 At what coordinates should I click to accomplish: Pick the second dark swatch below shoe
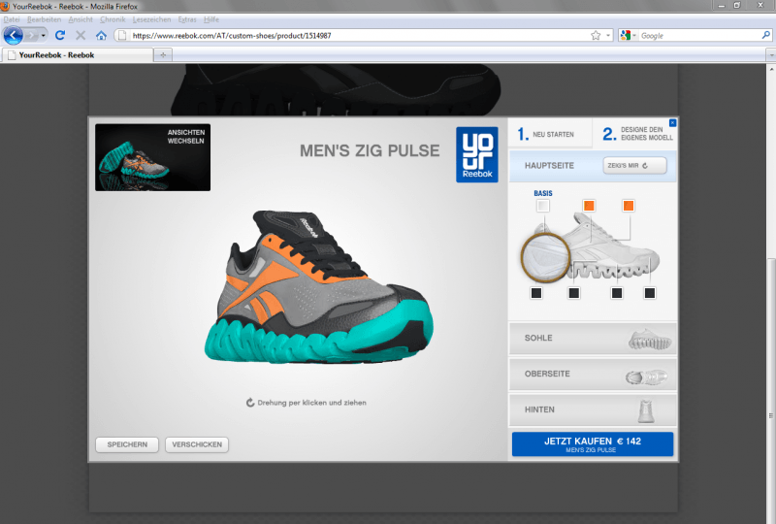coord(573,293)
